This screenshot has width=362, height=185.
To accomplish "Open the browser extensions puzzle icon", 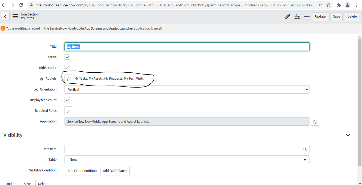I will coord(339,5).
